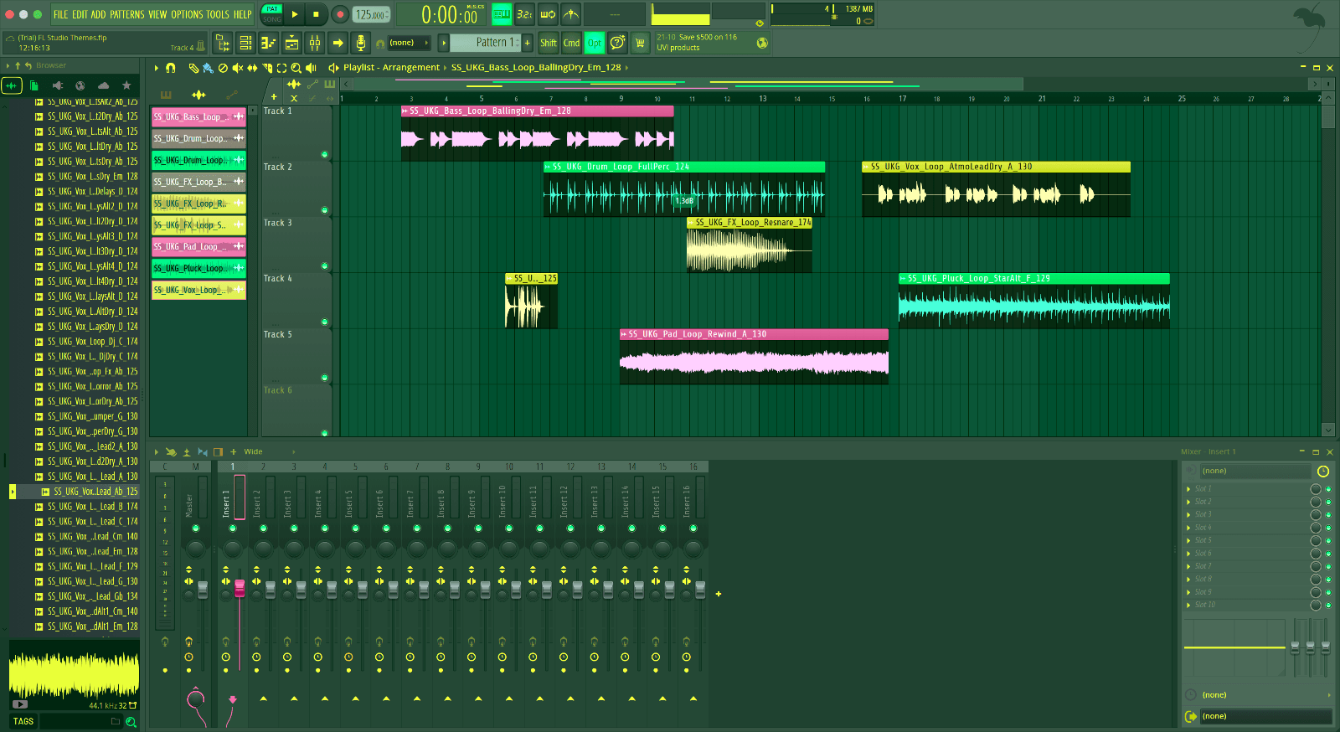
Task: Mute the Master mixer track green LED
Action: (196, 528)
